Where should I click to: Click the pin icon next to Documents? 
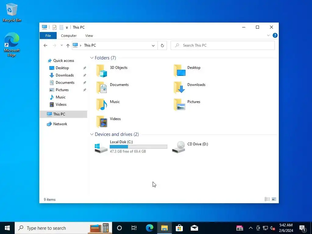(x=85, y=83)
